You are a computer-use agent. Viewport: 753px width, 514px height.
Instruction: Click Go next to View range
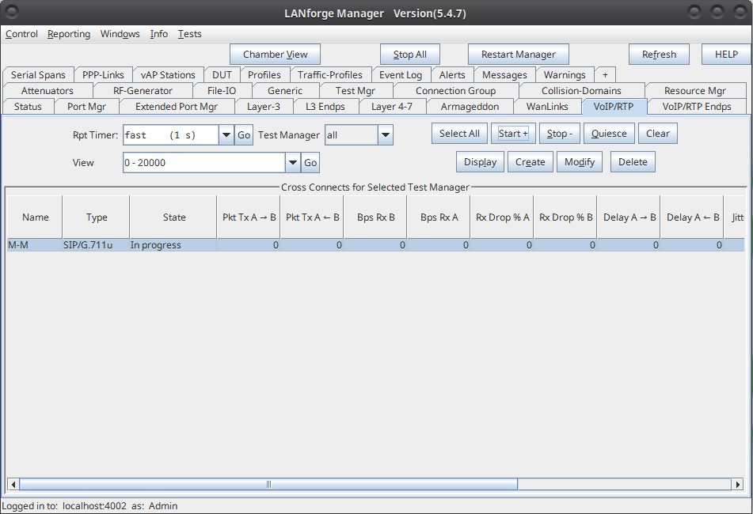[310, 163]
